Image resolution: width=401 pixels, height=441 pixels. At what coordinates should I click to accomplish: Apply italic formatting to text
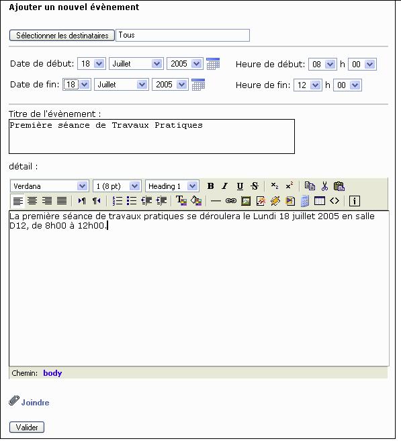pos(225,186)
